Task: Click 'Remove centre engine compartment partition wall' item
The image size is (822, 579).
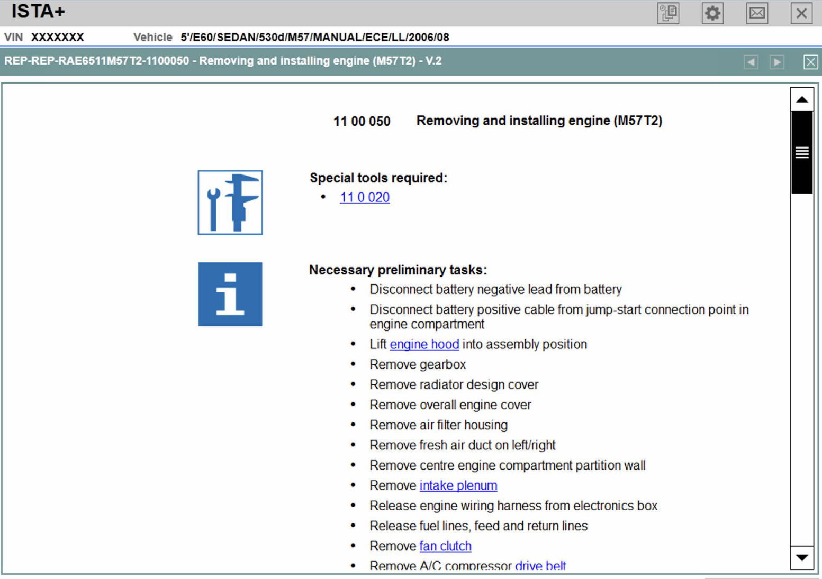Action: pos(508,465)
